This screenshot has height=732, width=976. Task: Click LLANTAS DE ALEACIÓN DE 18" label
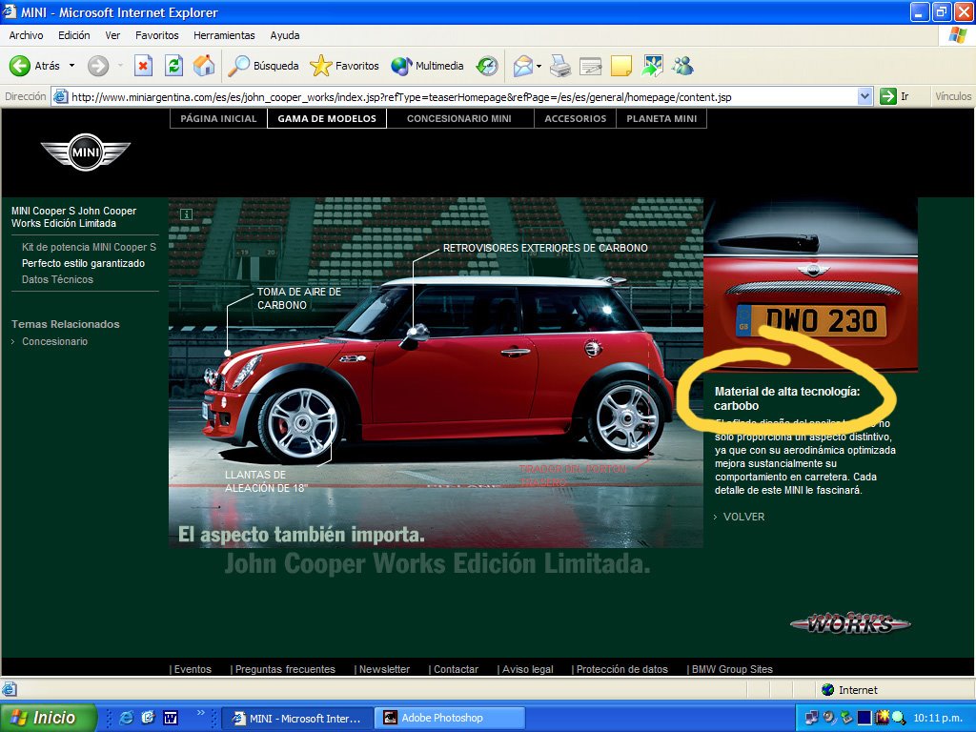pos(266,481)
